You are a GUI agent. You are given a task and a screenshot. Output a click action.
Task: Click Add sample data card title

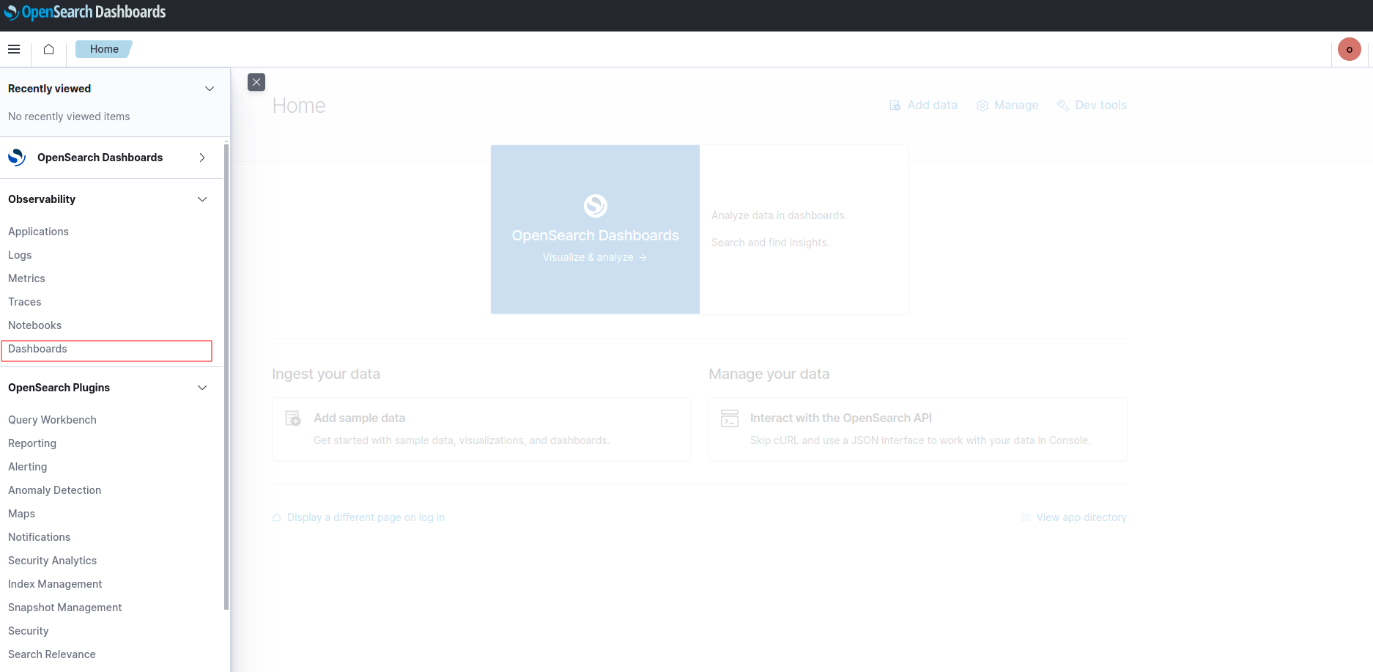click(359, 418)
